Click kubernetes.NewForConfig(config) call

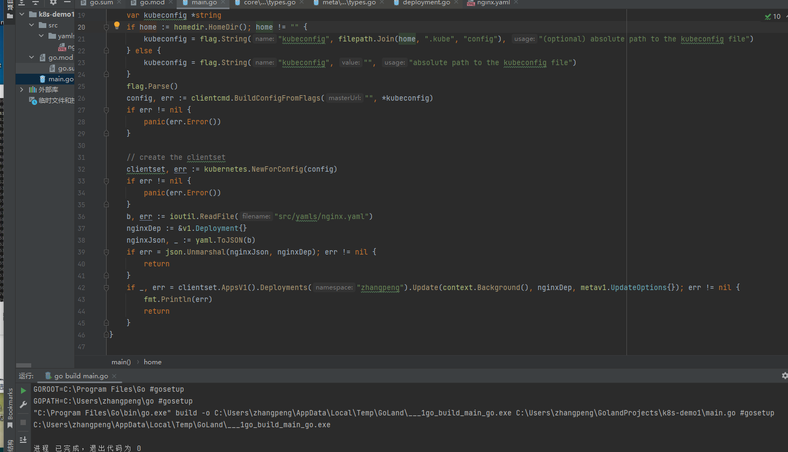pos(270,169)
